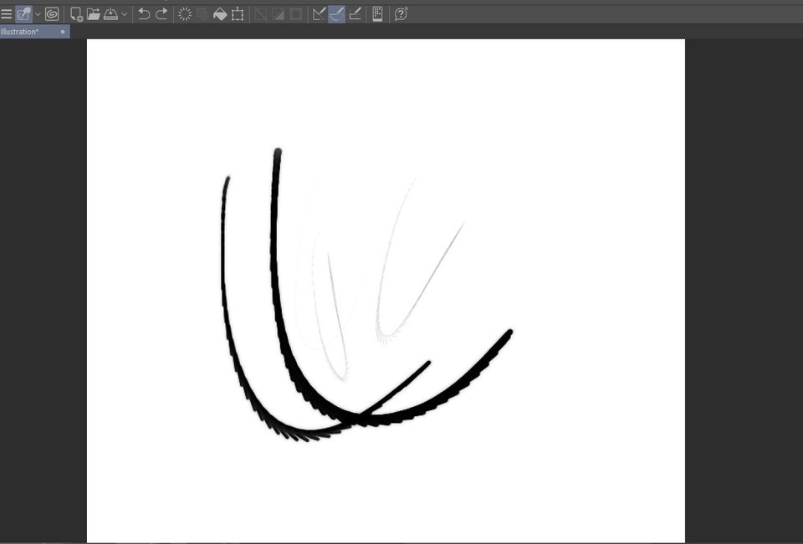803x544 pixels.
Task: Open an existing file
Action: coord(95,13)
